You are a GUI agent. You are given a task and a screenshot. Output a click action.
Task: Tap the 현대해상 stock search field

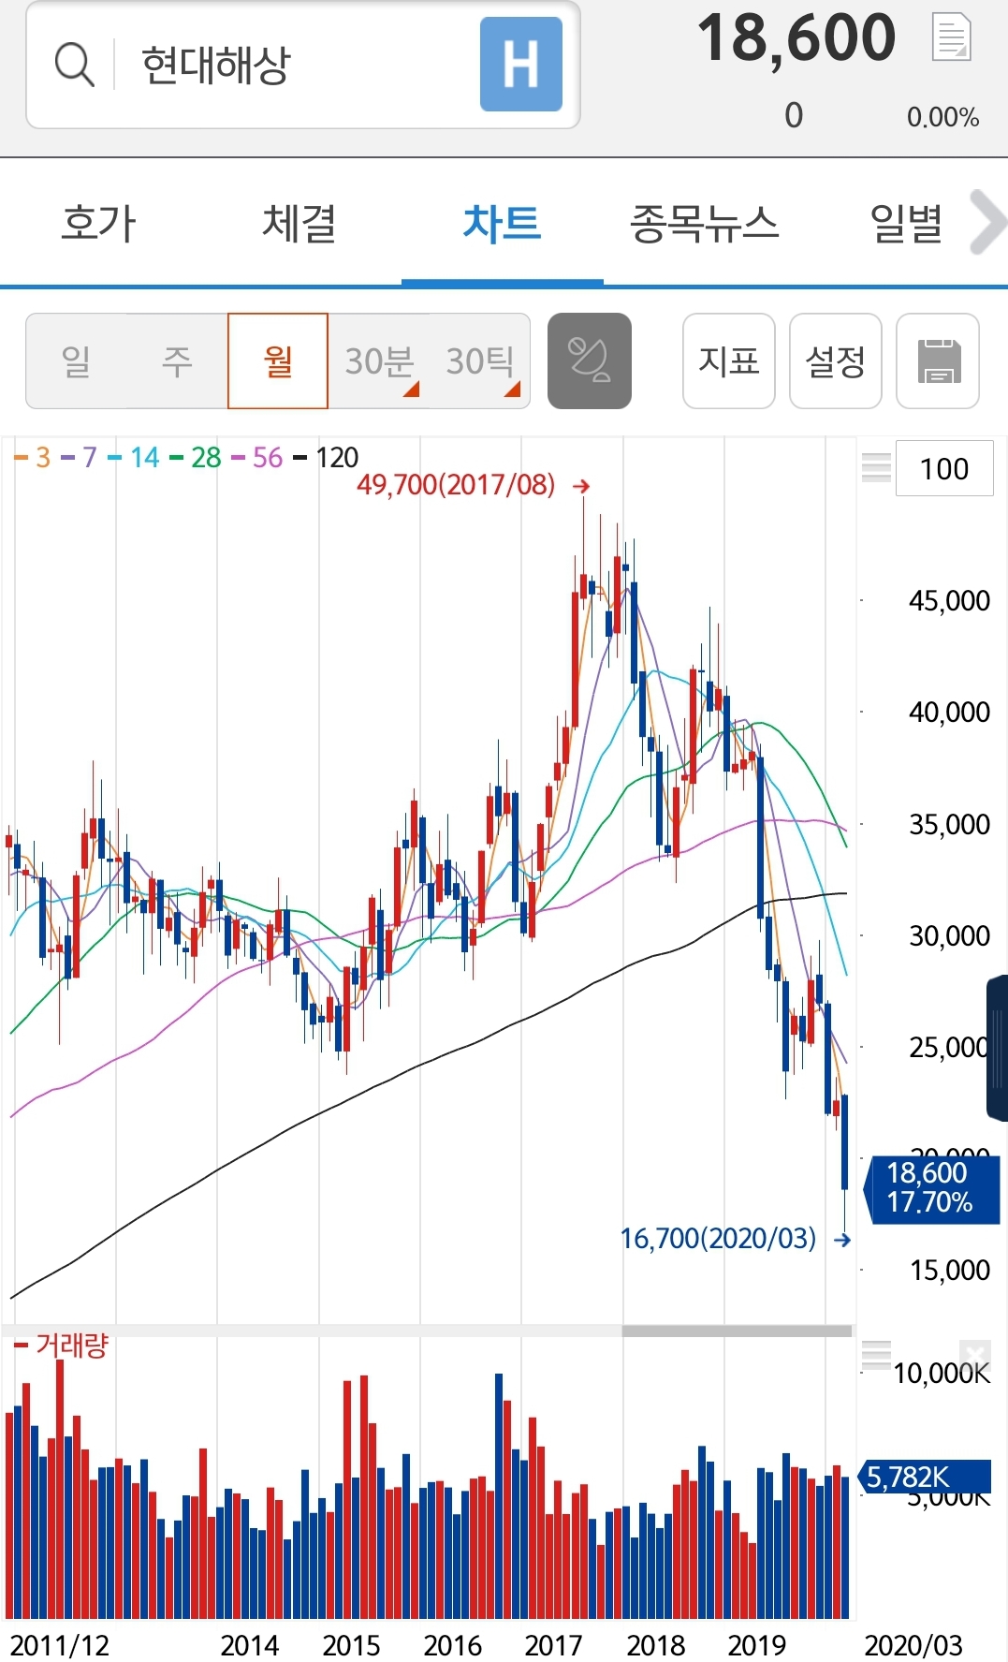point(303,65)
